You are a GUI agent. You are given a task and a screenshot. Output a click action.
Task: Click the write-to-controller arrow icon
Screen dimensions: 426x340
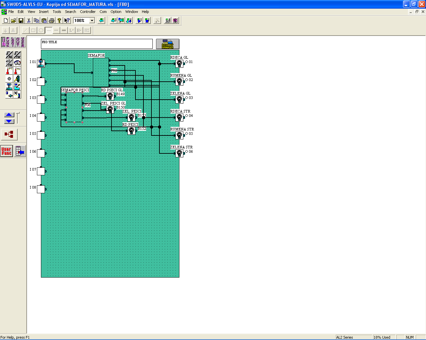pos(113,20)
